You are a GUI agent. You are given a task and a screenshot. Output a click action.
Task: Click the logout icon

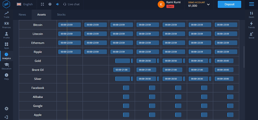coord(6,117)
